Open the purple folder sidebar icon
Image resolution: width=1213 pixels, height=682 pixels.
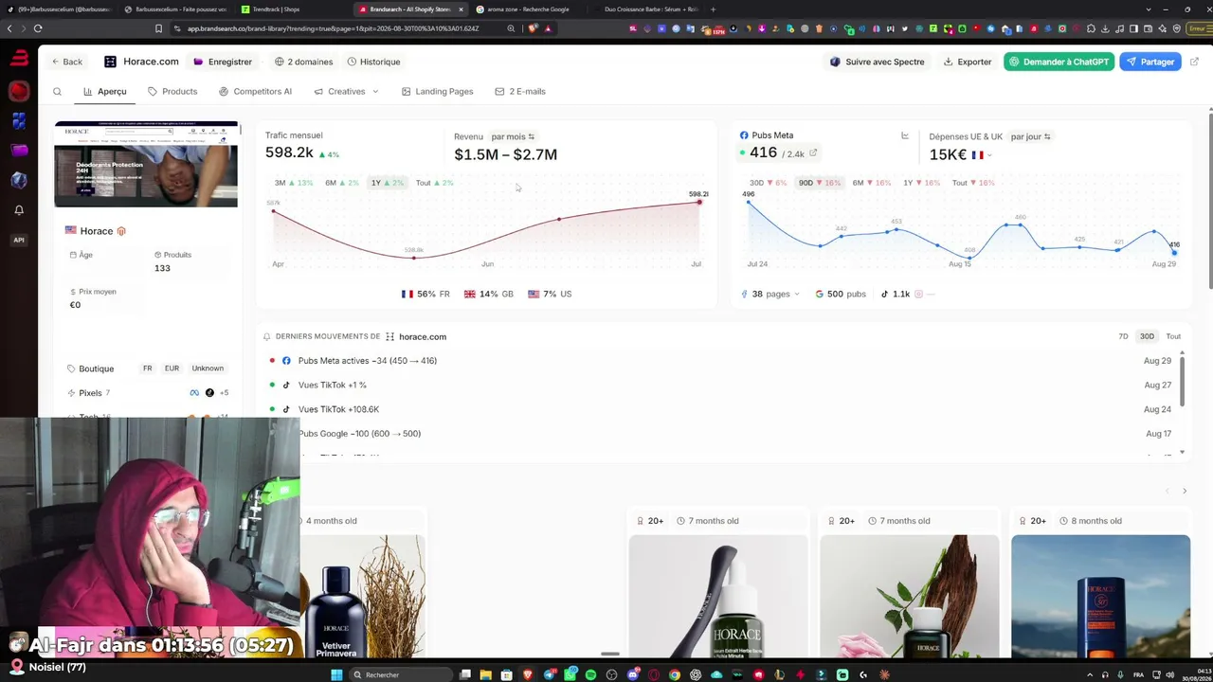point(19,150)
